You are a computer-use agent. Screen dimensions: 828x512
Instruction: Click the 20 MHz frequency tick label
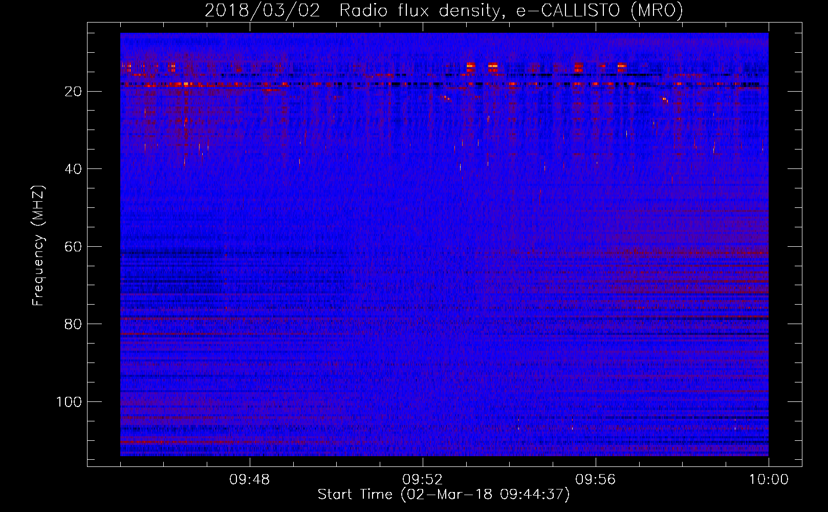[74, 92]
